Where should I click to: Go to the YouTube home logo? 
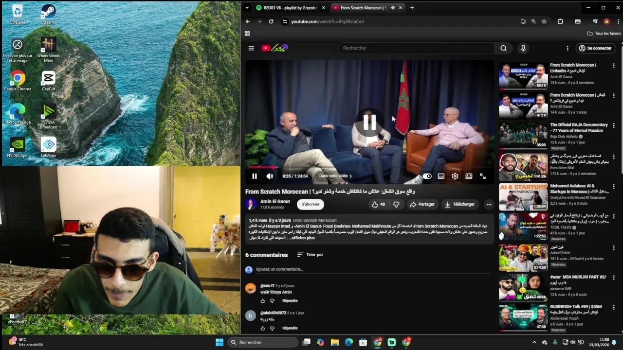click(275, 48)
